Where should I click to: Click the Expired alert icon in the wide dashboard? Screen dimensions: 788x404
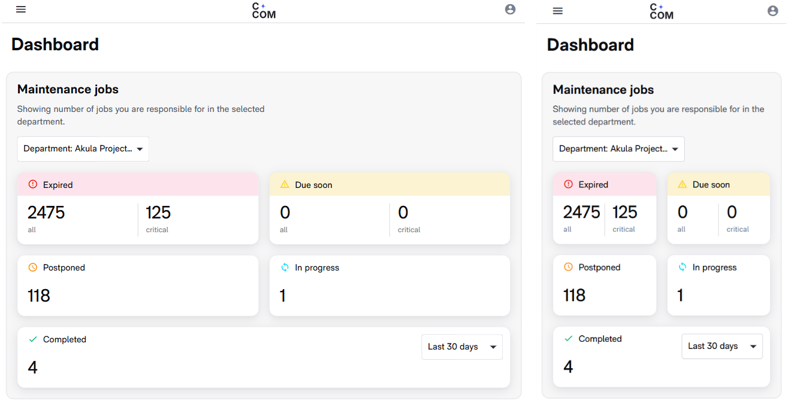coord(33,184)
